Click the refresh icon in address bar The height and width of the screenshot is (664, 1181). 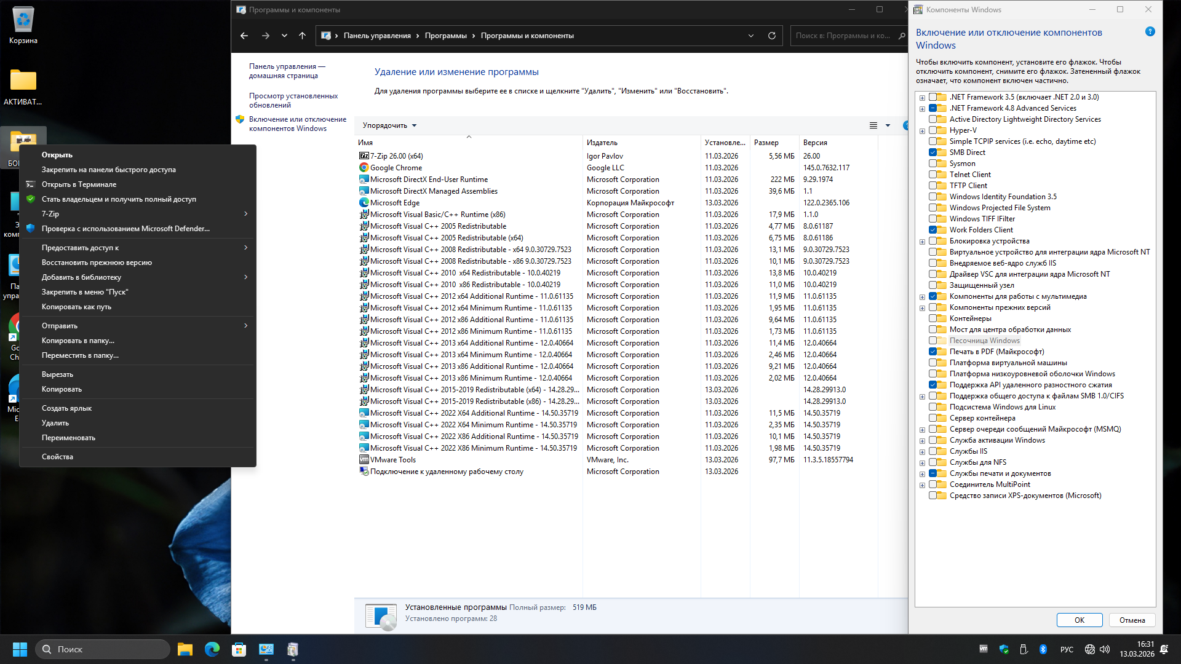pos(771,36)
